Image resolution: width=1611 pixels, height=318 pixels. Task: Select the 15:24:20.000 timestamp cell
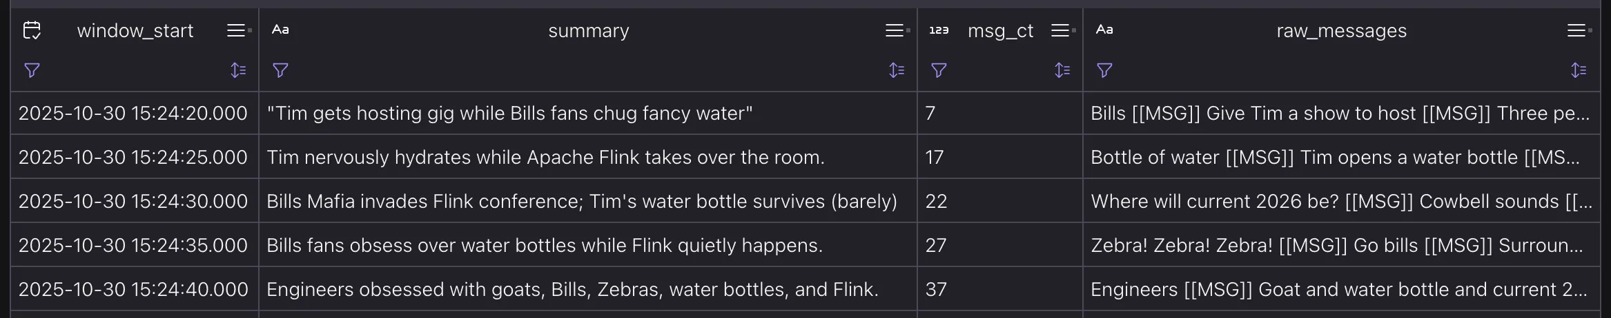133,114
